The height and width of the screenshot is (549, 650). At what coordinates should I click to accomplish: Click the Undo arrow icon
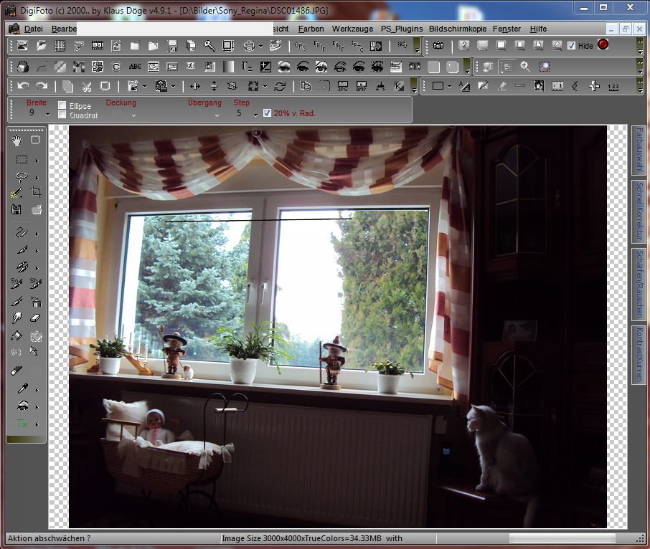pyautogui.click(x=24, y=86)
